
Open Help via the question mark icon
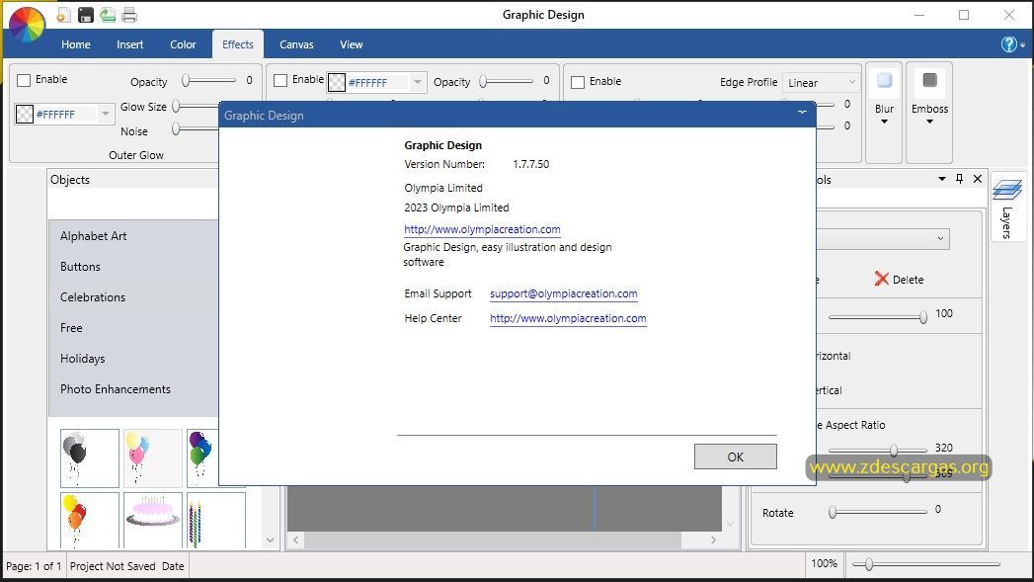coord(1008,44)
